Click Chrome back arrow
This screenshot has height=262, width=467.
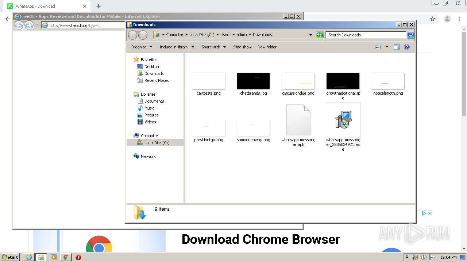pos(8,19)
